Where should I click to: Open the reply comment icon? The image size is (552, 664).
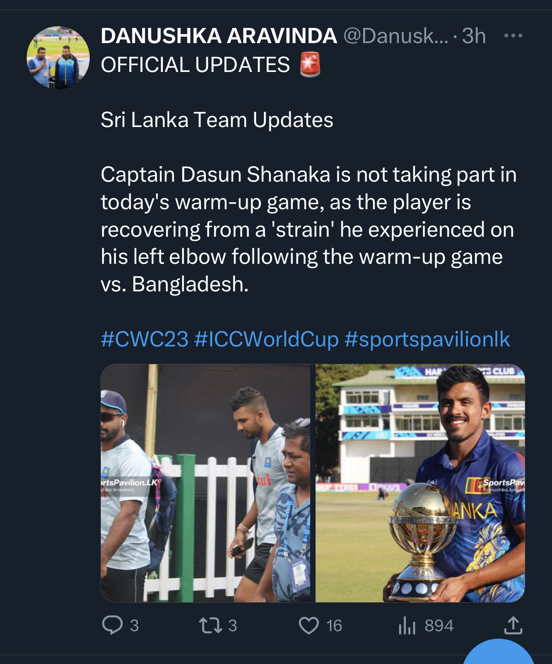pyautogui.click(x=112, y=625)
